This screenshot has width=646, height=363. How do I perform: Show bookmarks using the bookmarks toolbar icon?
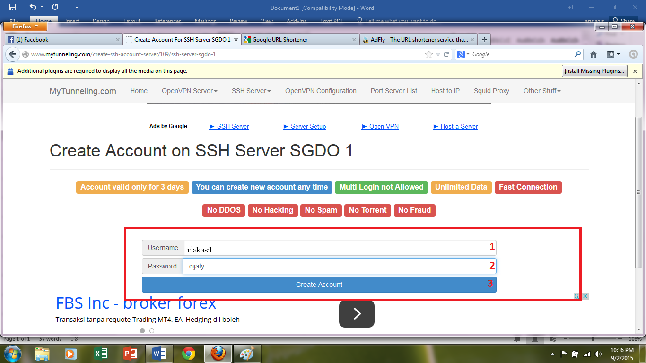[610, 54]
